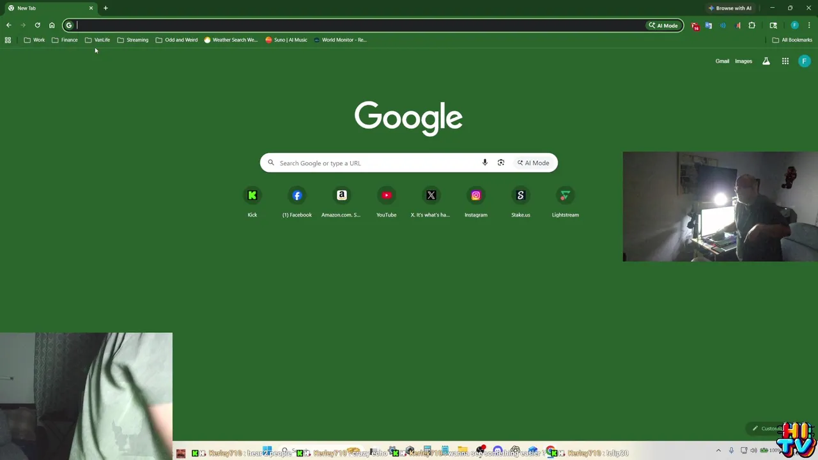The height and width of the screenshot is (460, 818).
Task: Open the Lightstream shortcut tile
Action: (566, 202)
